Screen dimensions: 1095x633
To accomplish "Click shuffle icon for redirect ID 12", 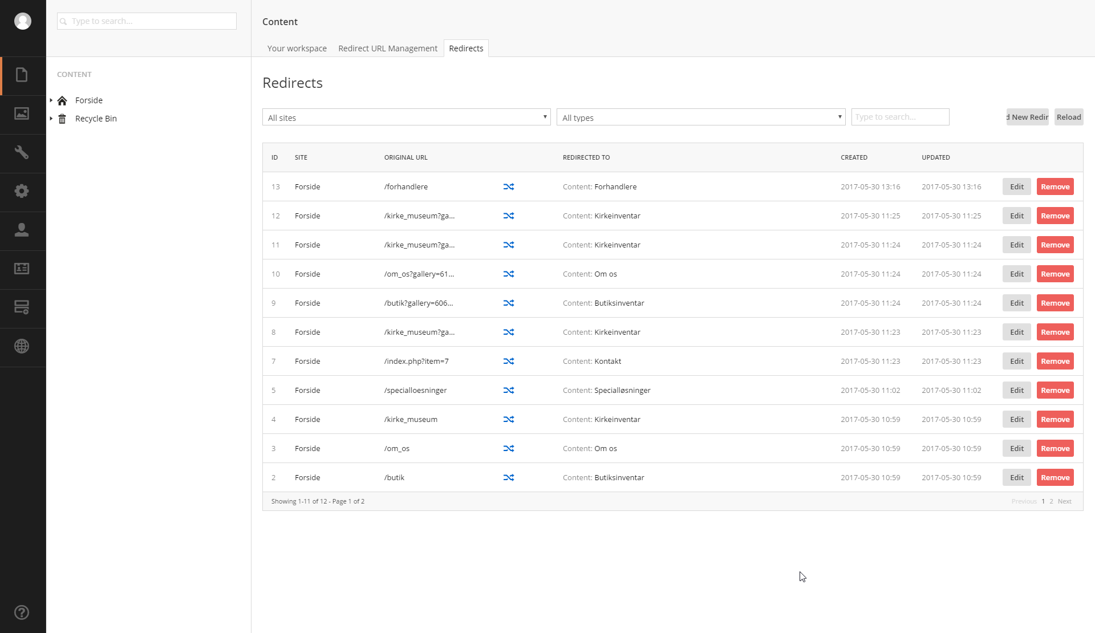I will pyautogui.click(x=509, y=216).
